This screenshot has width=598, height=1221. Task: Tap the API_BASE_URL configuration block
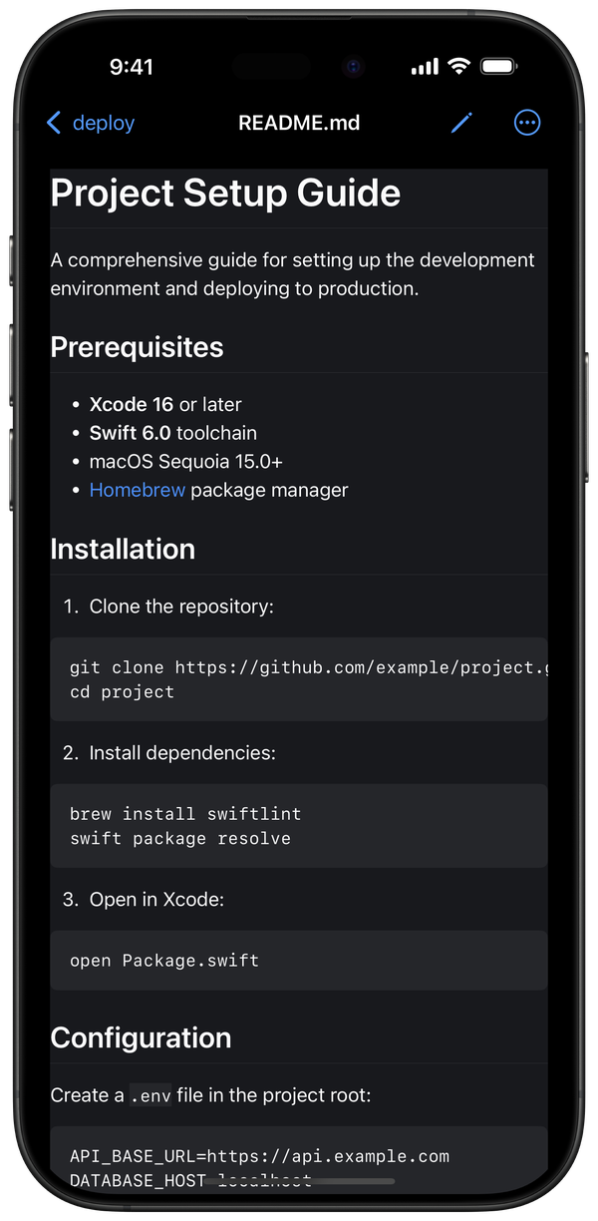pos(299,1162)
